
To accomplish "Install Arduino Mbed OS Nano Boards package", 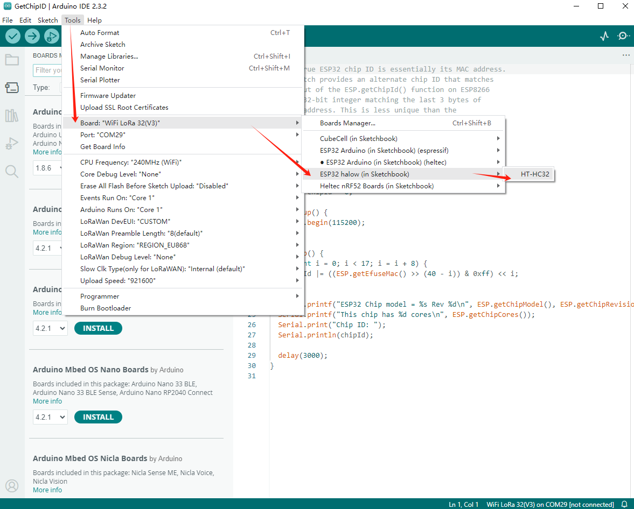I will click(x=98, y=417).
